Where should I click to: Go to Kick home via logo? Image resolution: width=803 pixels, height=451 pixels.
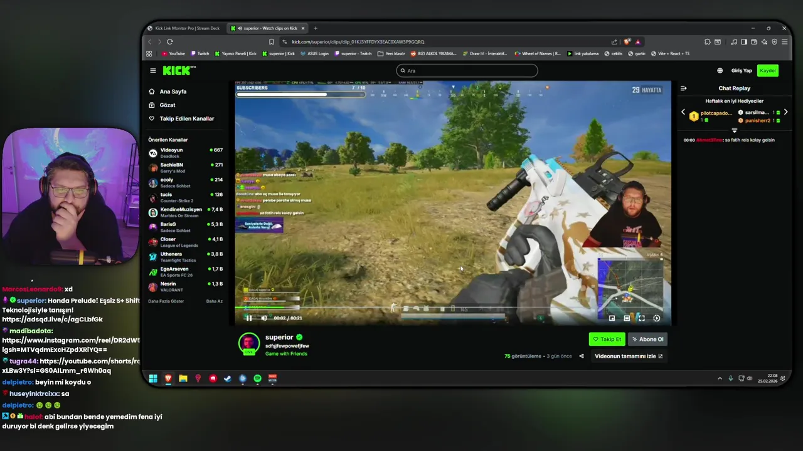[x=179, y=71]
